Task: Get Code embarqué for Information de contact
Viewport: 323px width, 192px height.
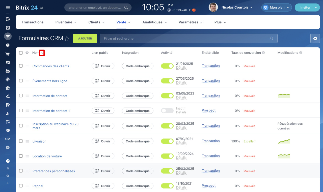Action: pyautogui.click(x=138, y=96)
